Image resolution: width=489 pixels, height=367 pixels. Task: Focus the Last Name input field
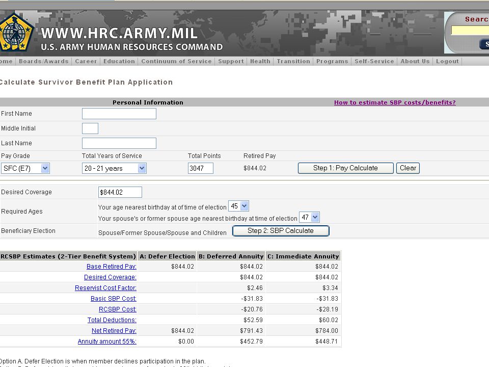pos(119,143)
